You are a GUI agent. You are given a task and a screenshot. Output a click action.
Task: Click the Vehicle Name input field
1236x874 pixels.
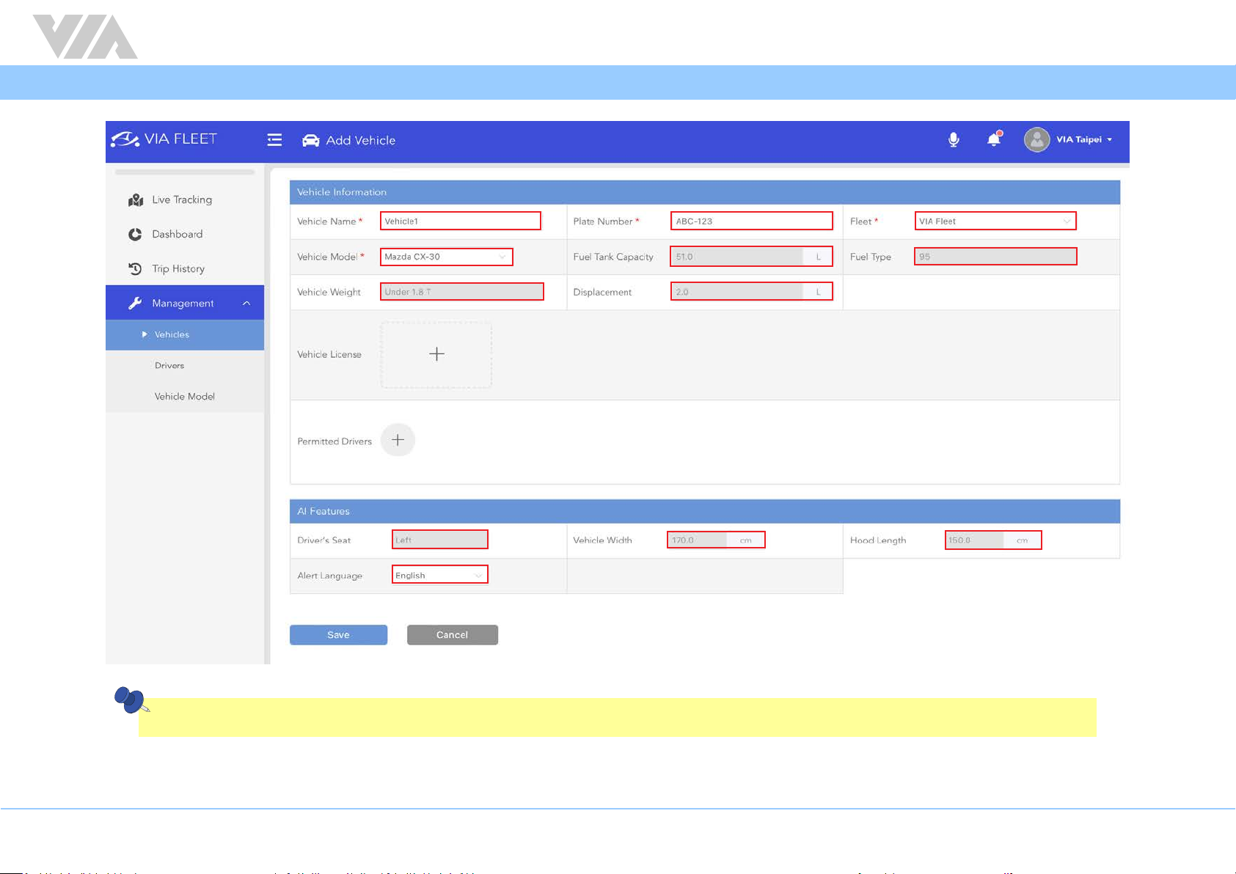(461, 221)
